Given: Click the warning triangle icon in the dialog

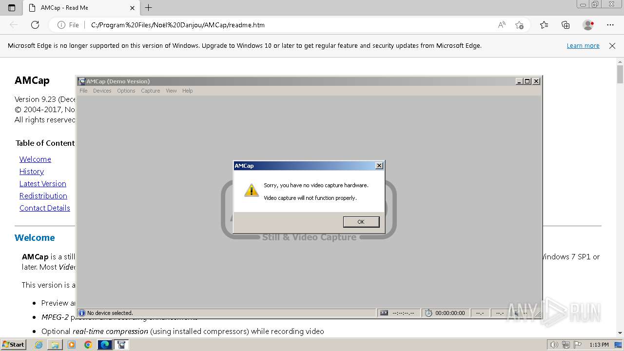Looking at the screenshot, I should pos(252,190).
